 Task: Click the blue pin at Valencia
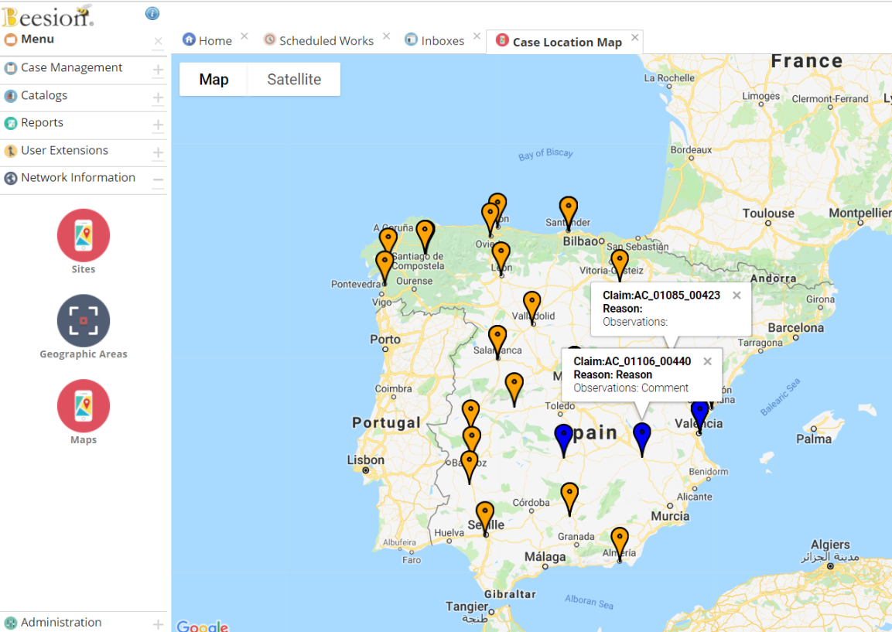[x=699, y=415]
